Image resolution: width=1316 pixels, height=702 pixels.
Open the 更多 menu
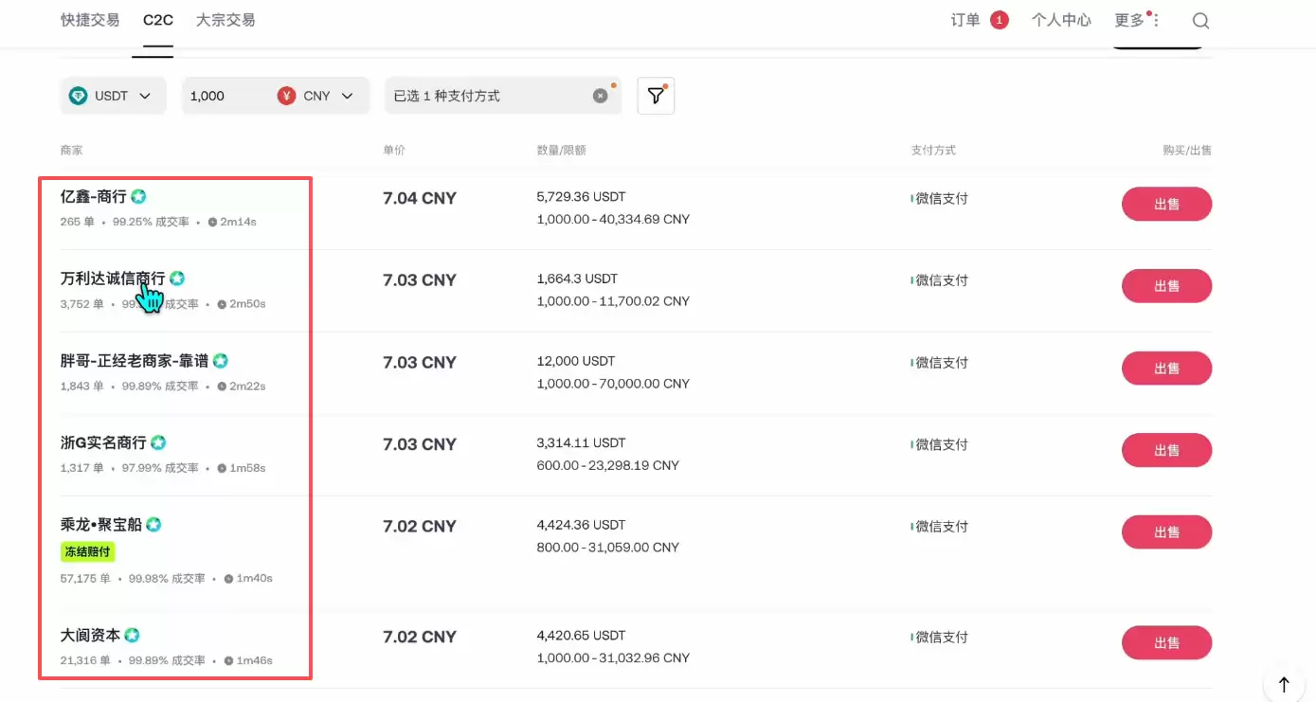pyautogui.click(x=1135, y=20)
